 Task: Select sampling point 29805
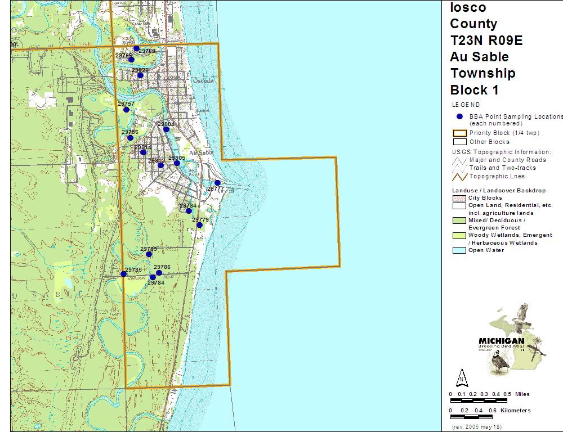[177, 163]
